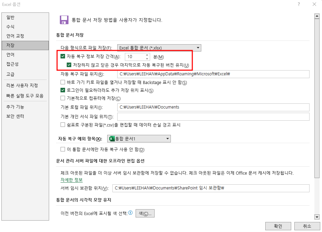Select the 수식 category
The image size is (322, 232).
(x=25, y=27)
